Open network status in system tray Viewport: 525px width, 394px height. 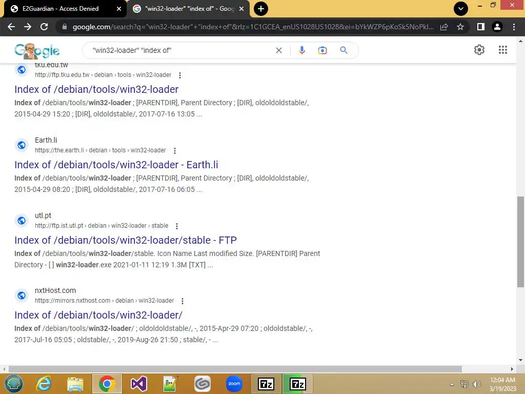465,384
